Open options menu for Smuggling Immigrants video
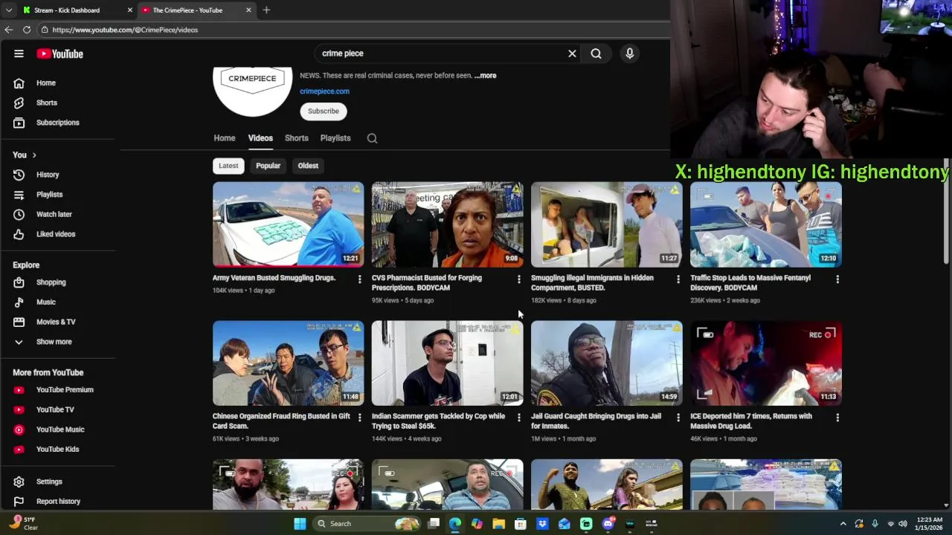 [x=678, y=279]
